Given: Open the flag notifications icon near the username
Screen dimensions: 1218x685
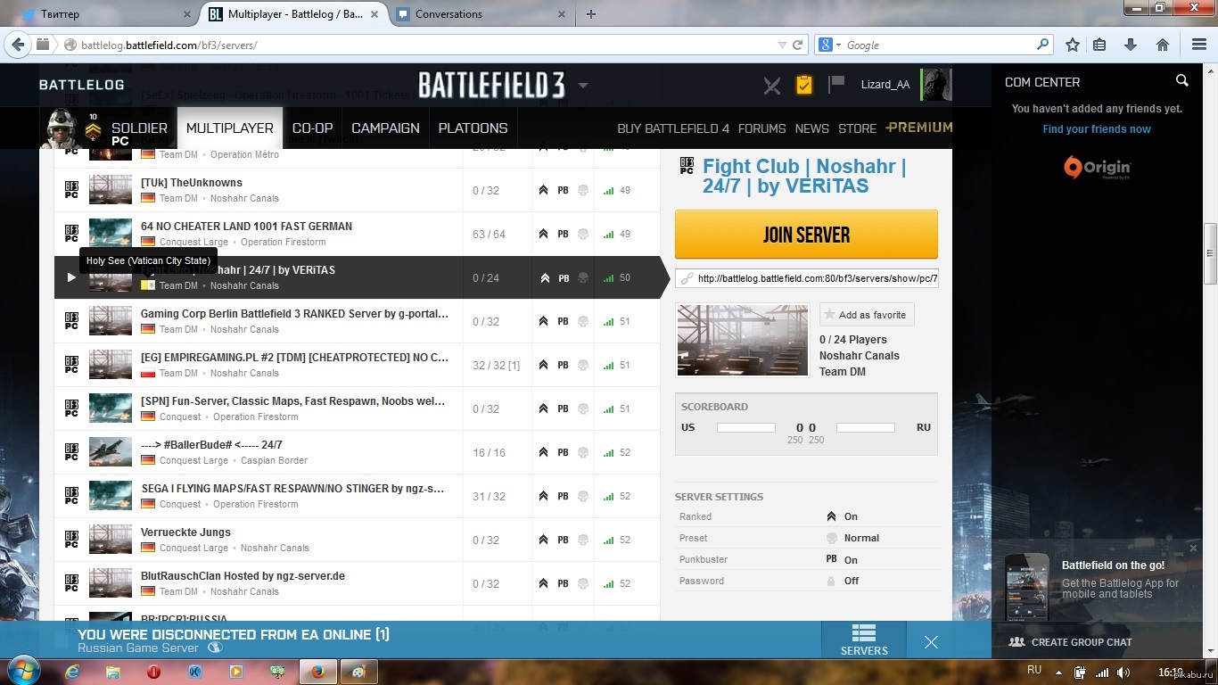Looking at the screenshot, I should tap(835, 84).
